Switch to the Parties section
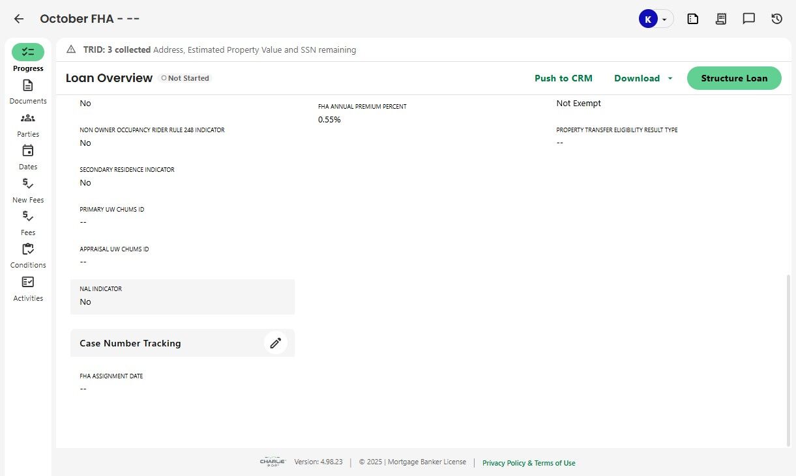Image resolution: width=796 pixels, height=476 pixels. tap(28, 124)
